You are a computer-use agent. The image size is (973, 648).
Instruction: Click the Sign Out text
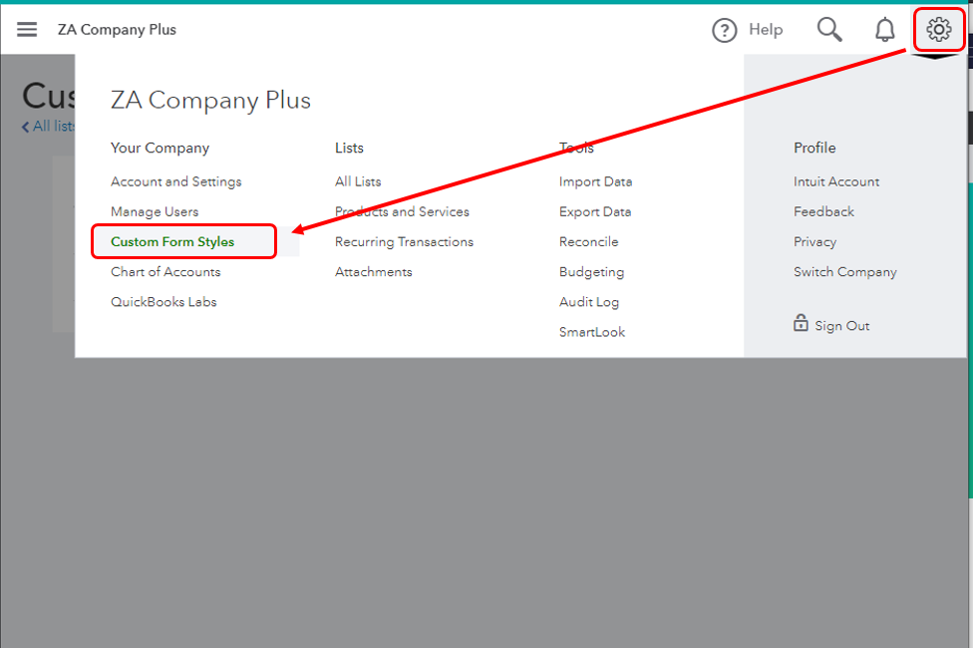842,326
